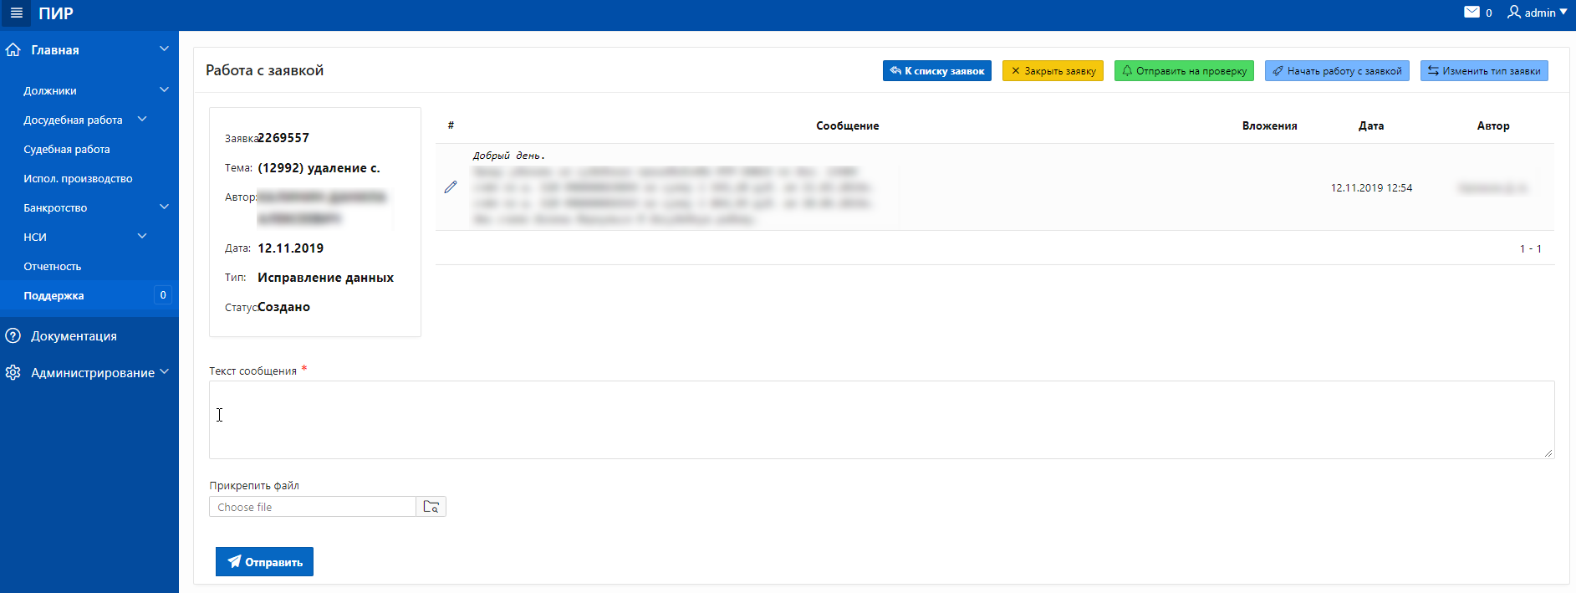Image resolution: width=1576 pixels, height=593 pixels.
Task: Click the pagination text 1 - 1
Action: pyautogui.click(x=1530, y=248)
